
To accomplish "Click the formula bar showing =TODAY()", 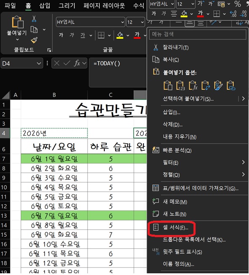I will [118, 72].
